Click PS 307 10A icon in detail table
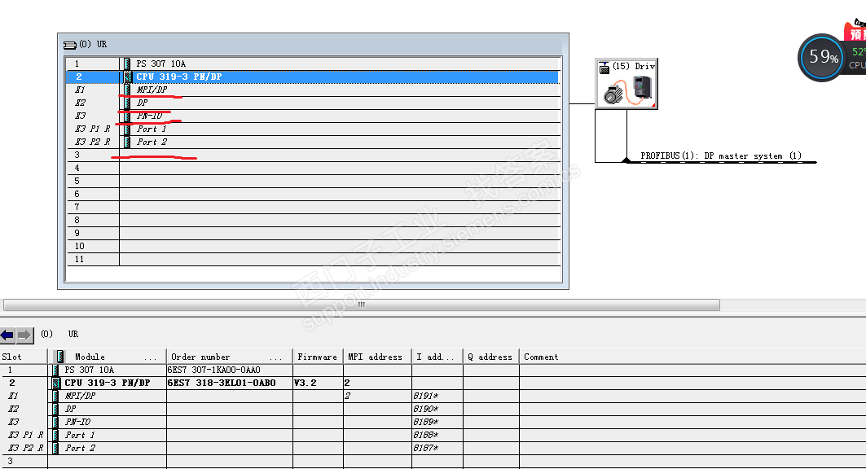This screenshot has width=866, height=469. point(55,370)
